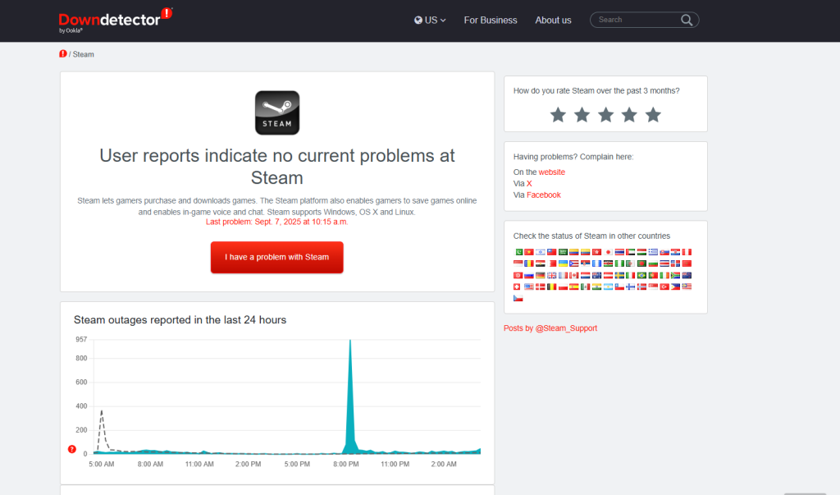Click the Steam logo image
This screenshot has height=495, width=840.
pos(277,112)
